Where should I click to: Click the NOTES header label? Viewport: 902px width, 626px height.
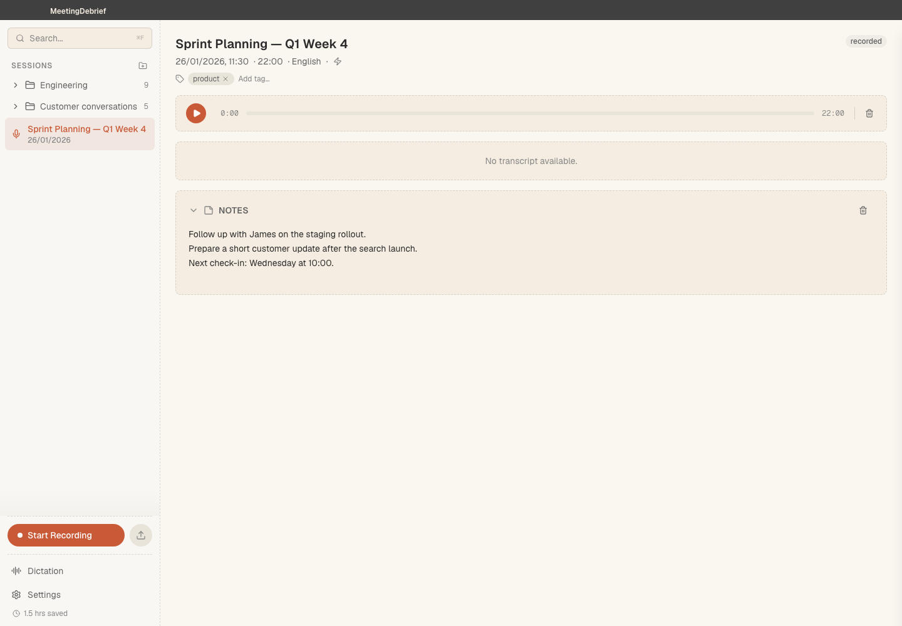[234, 210]
